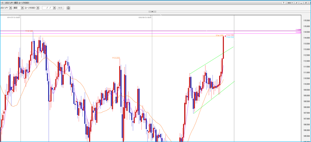Open the 週足 timeframe dropdown
The height and width of the screenshot is (142, 311).
[x=18, y=8]
